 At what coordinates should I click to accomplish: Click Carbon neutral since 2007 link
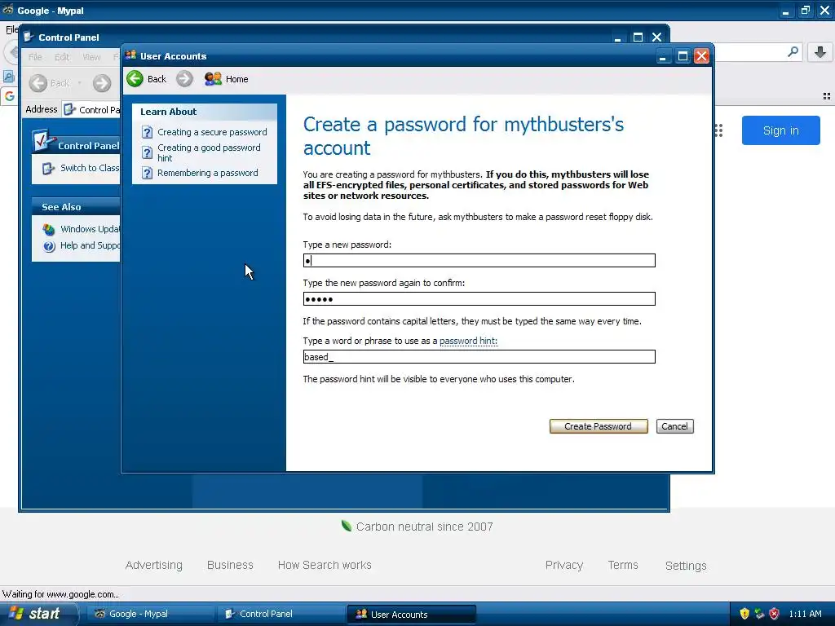click(417, 527)
